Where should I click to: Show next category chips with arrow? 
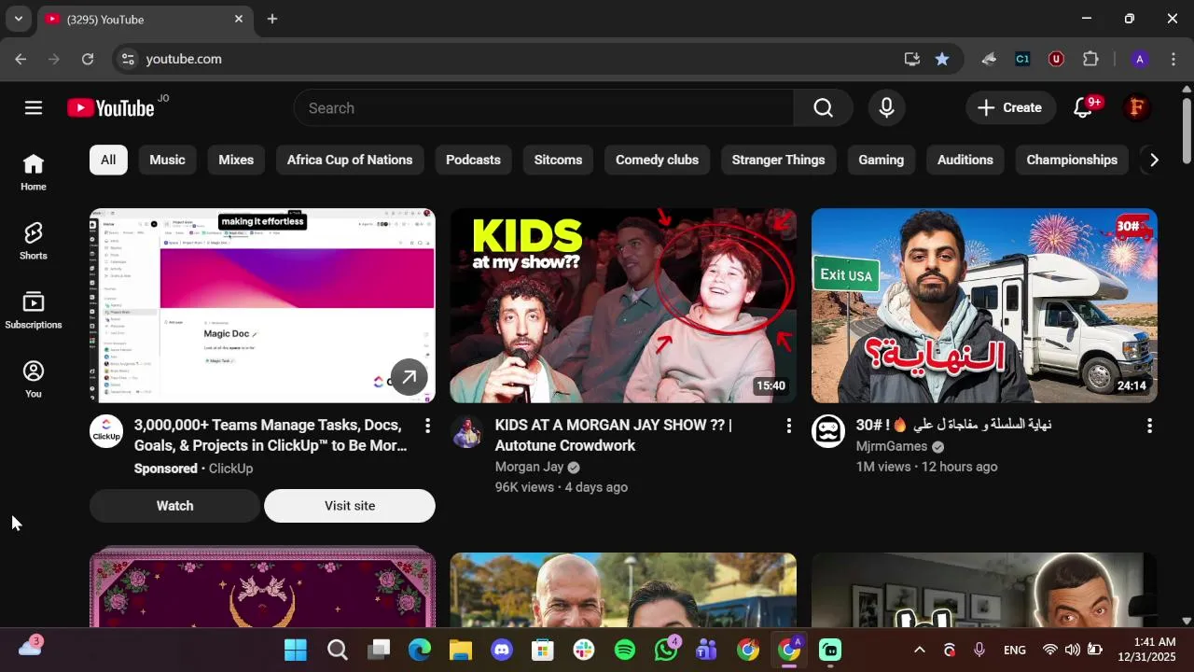[x=1154, y=160]
